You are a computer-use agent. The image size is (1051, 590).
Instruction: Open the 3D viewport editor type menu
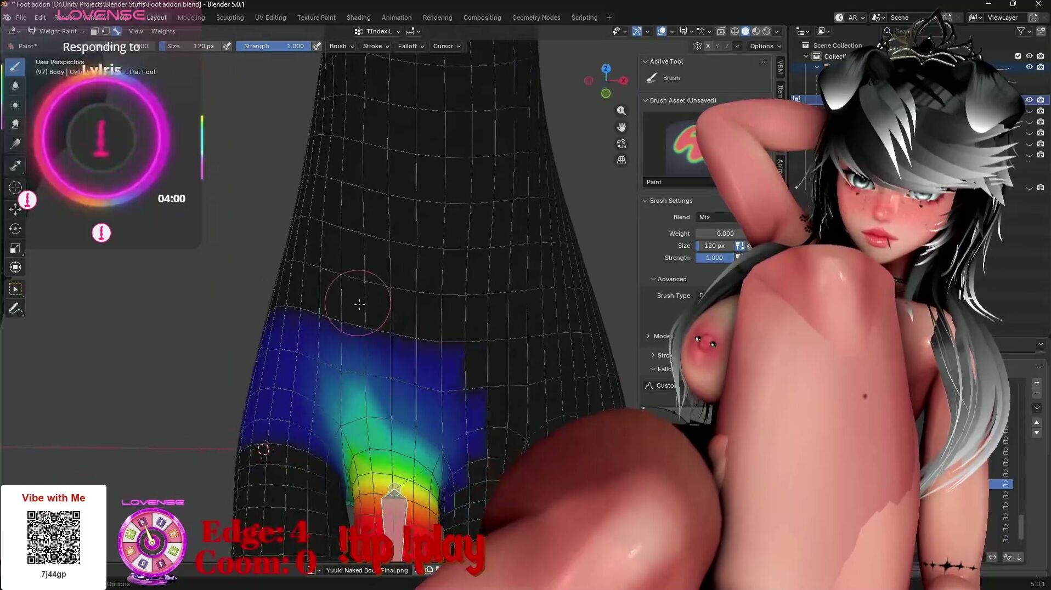(14, 31)
